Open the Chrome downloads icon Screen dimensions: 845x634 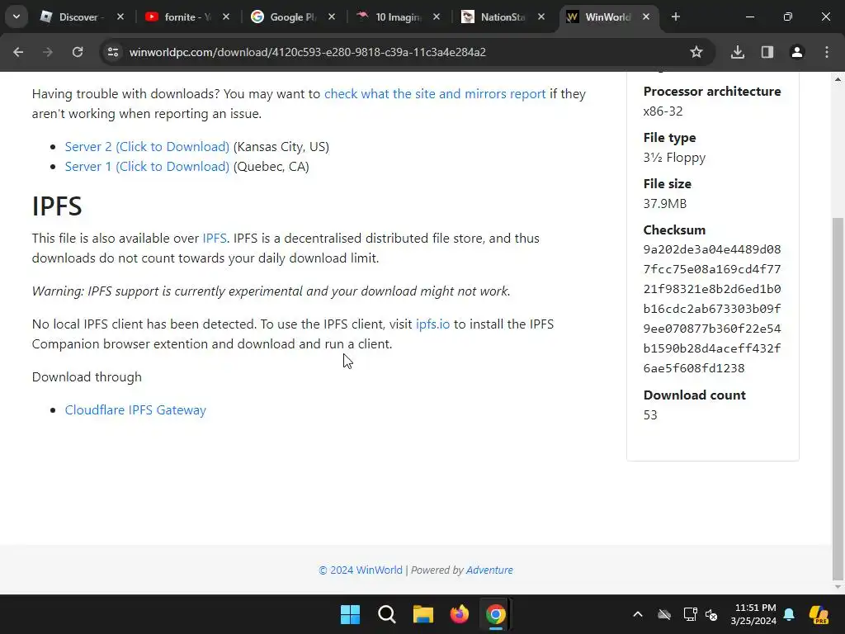[x=738, y=52]
